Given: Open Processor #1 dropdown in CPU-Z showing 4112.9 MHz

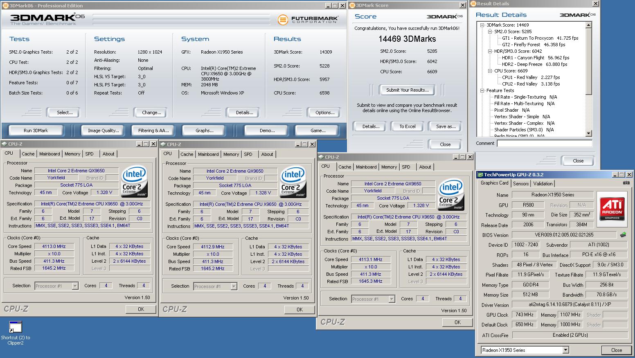Looking at the screenshot, I should click(234, 286).
